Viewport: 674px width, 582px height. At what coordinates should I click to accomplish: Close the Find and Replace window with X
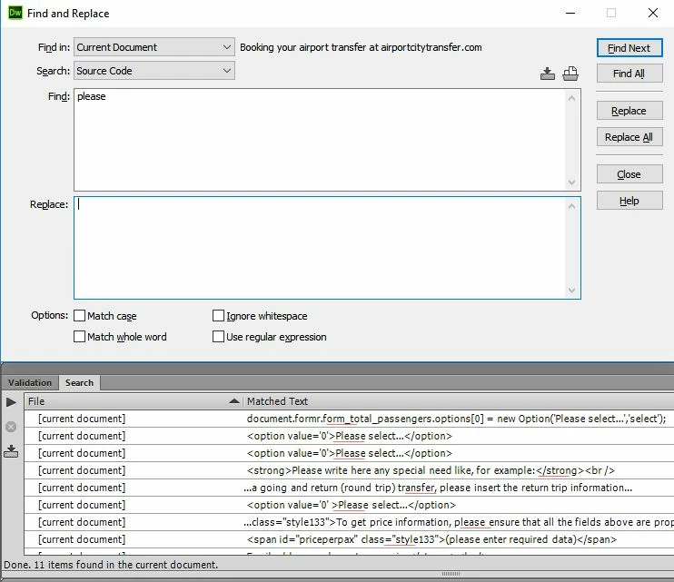(x=653, y=13)
